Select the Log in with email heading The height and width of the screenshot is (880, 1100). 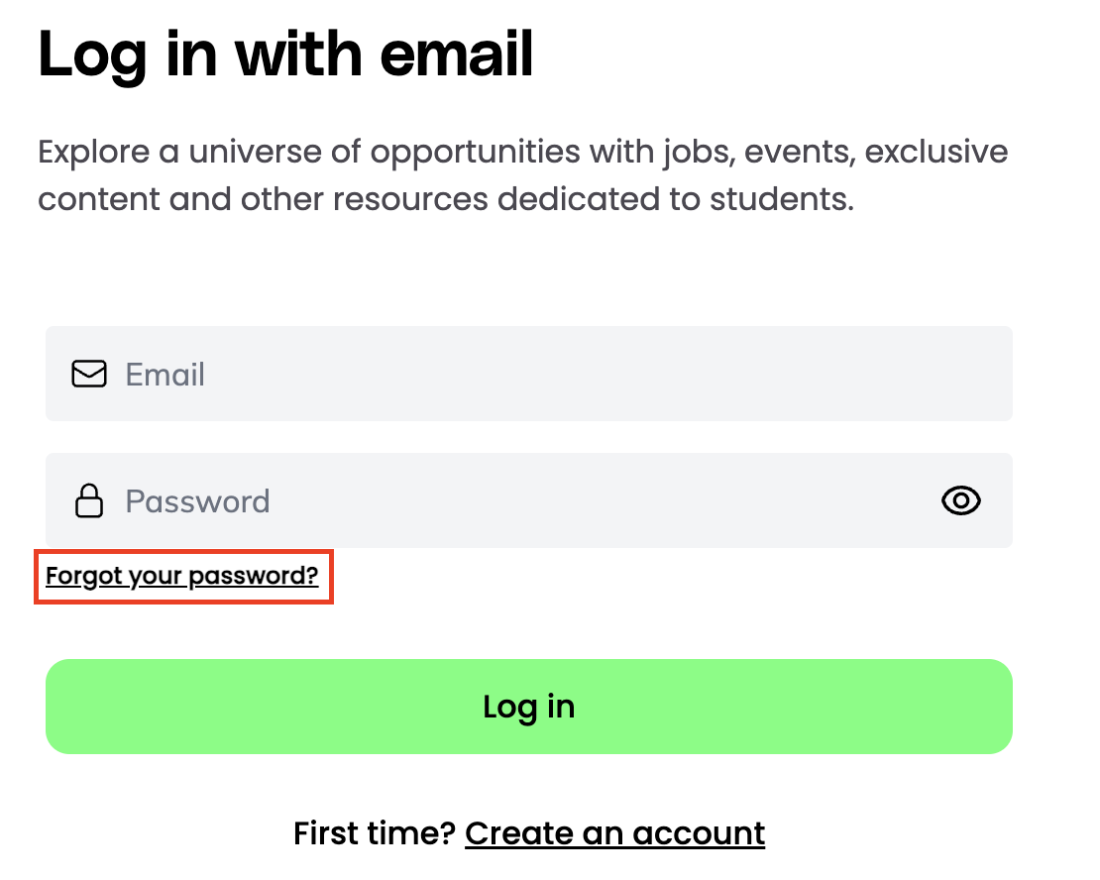[284, 55]
